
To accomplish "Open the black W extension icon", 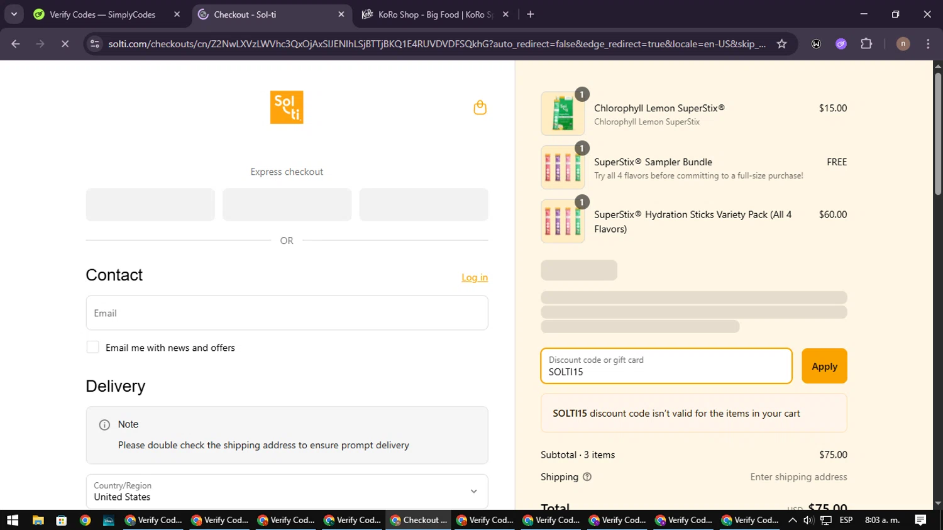I will (816, 43).
